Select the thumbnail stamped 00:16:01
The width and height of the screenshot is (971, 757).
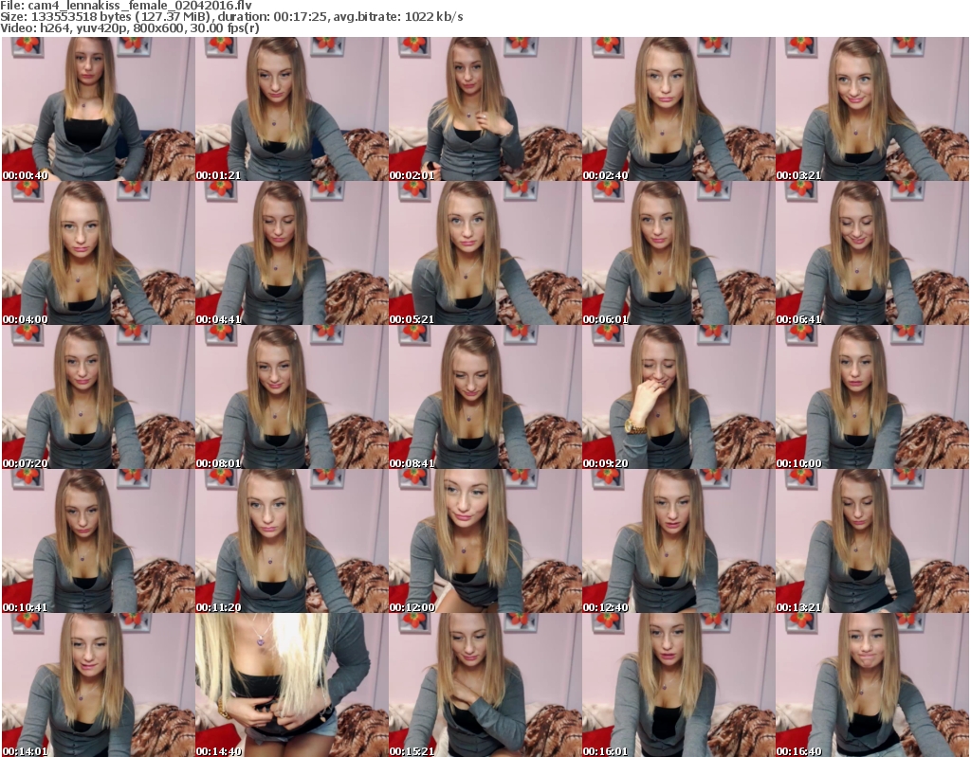click(678, 685)
